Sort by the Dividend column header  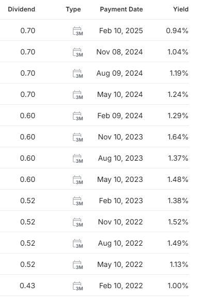[22, 9]
